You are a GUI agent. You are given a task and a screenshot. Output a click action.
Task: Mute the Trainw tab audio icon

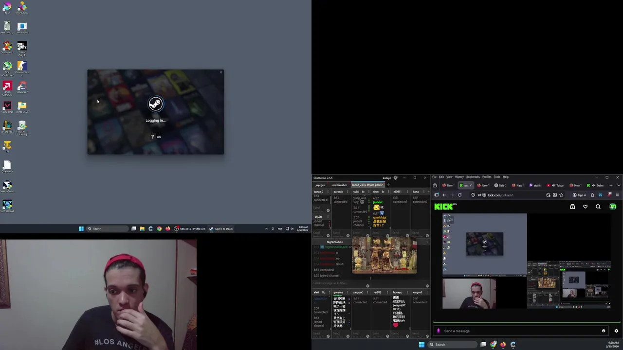pyautogui.click(x=594, y=185)
